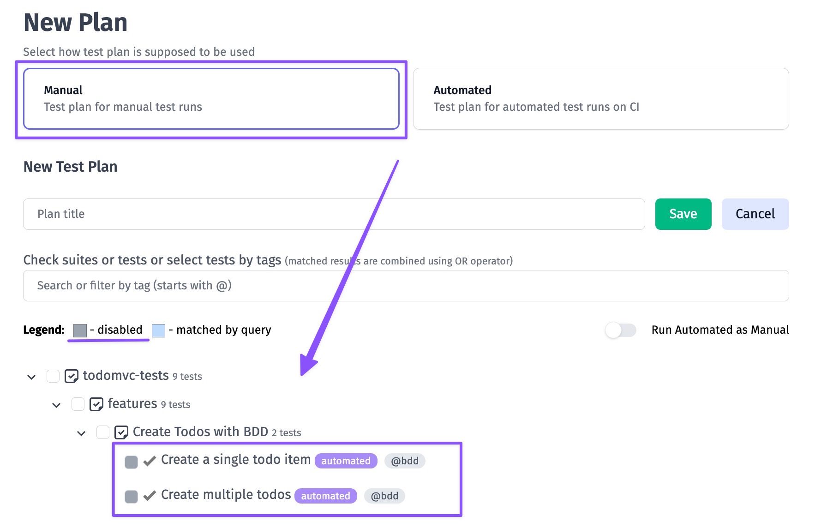This screenshot has width=815, height=528.
Task: Enable the Run Automated as Manual switch
Action: (x=621, y=330)
